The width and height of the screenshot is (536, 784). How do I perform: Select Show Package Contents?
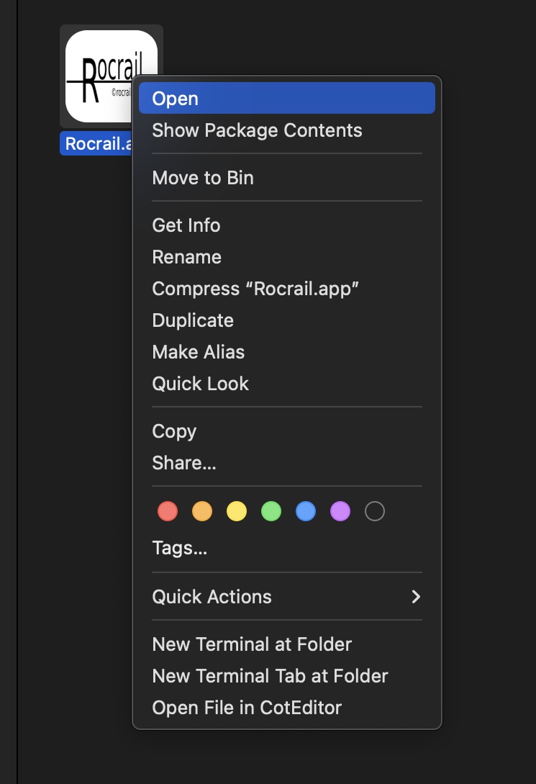coord(257,130)
